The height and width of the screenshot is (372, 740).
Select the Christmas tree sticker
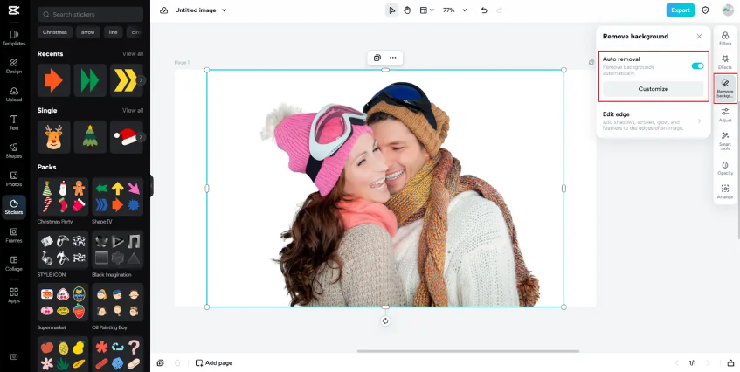[90, 137]
